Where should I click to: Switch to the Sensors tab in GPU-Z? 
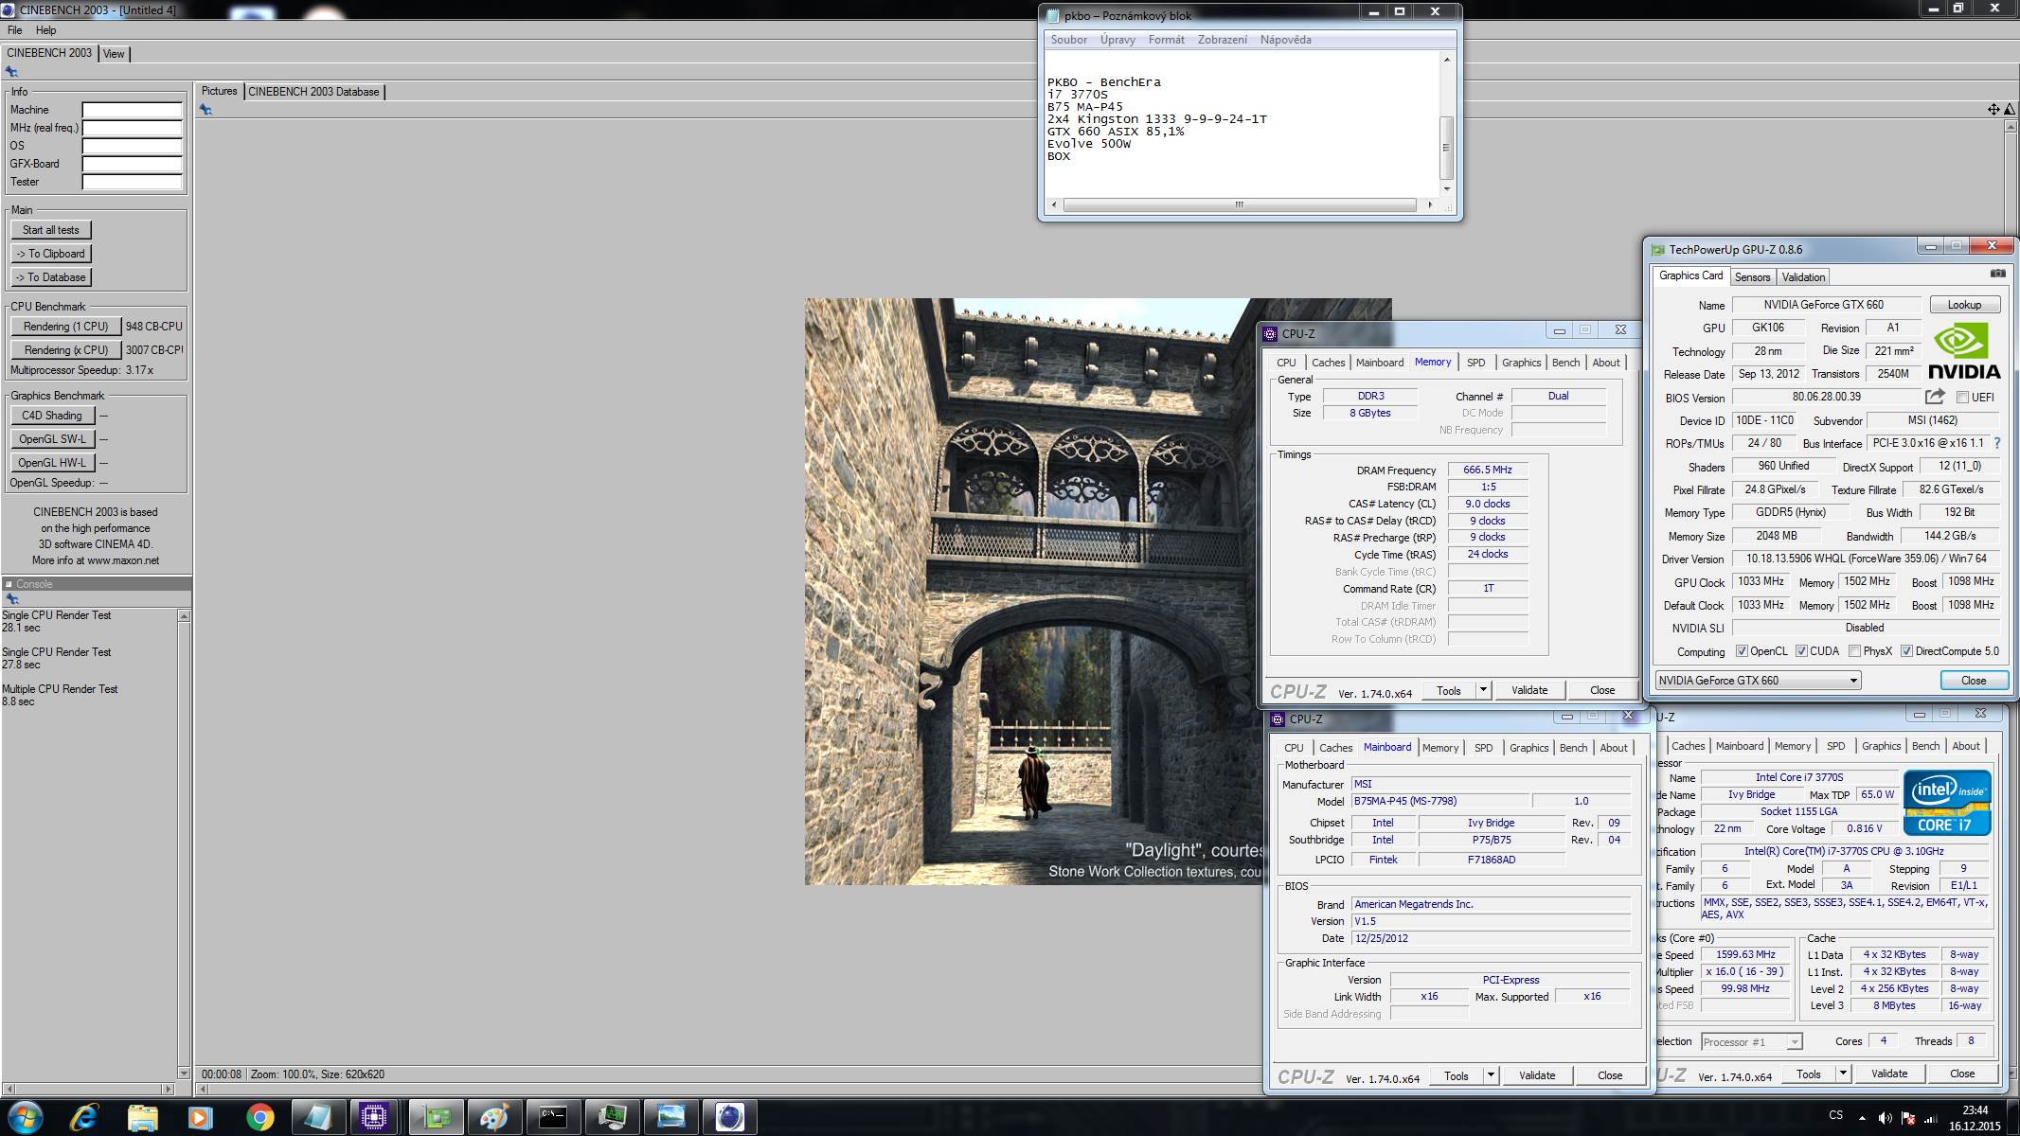tap(1752, 277)
